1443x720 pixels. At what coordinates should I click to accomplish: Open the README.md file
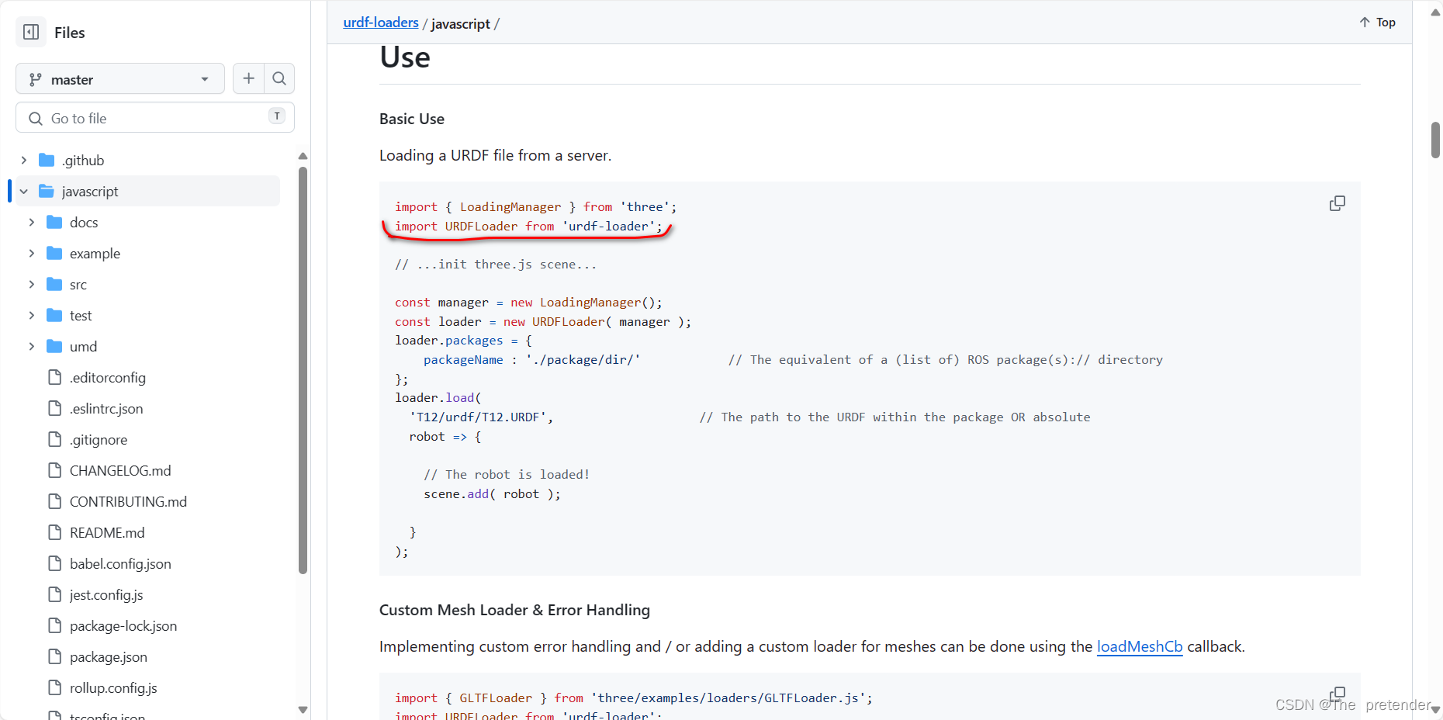pos(106,532)
